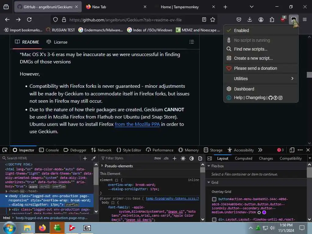Choose Dashboard in Tampermonkey menu

coord(261,89)
